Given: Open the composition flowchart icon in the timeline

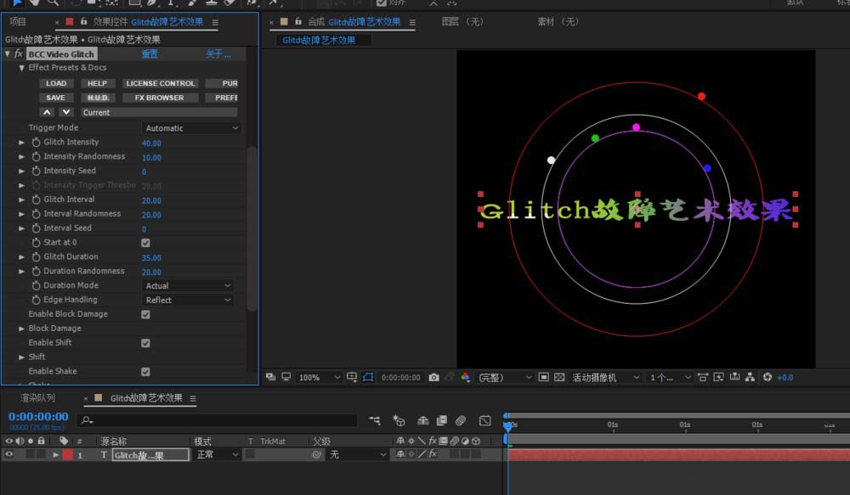Looking at the screenshot, I should 375,420.
